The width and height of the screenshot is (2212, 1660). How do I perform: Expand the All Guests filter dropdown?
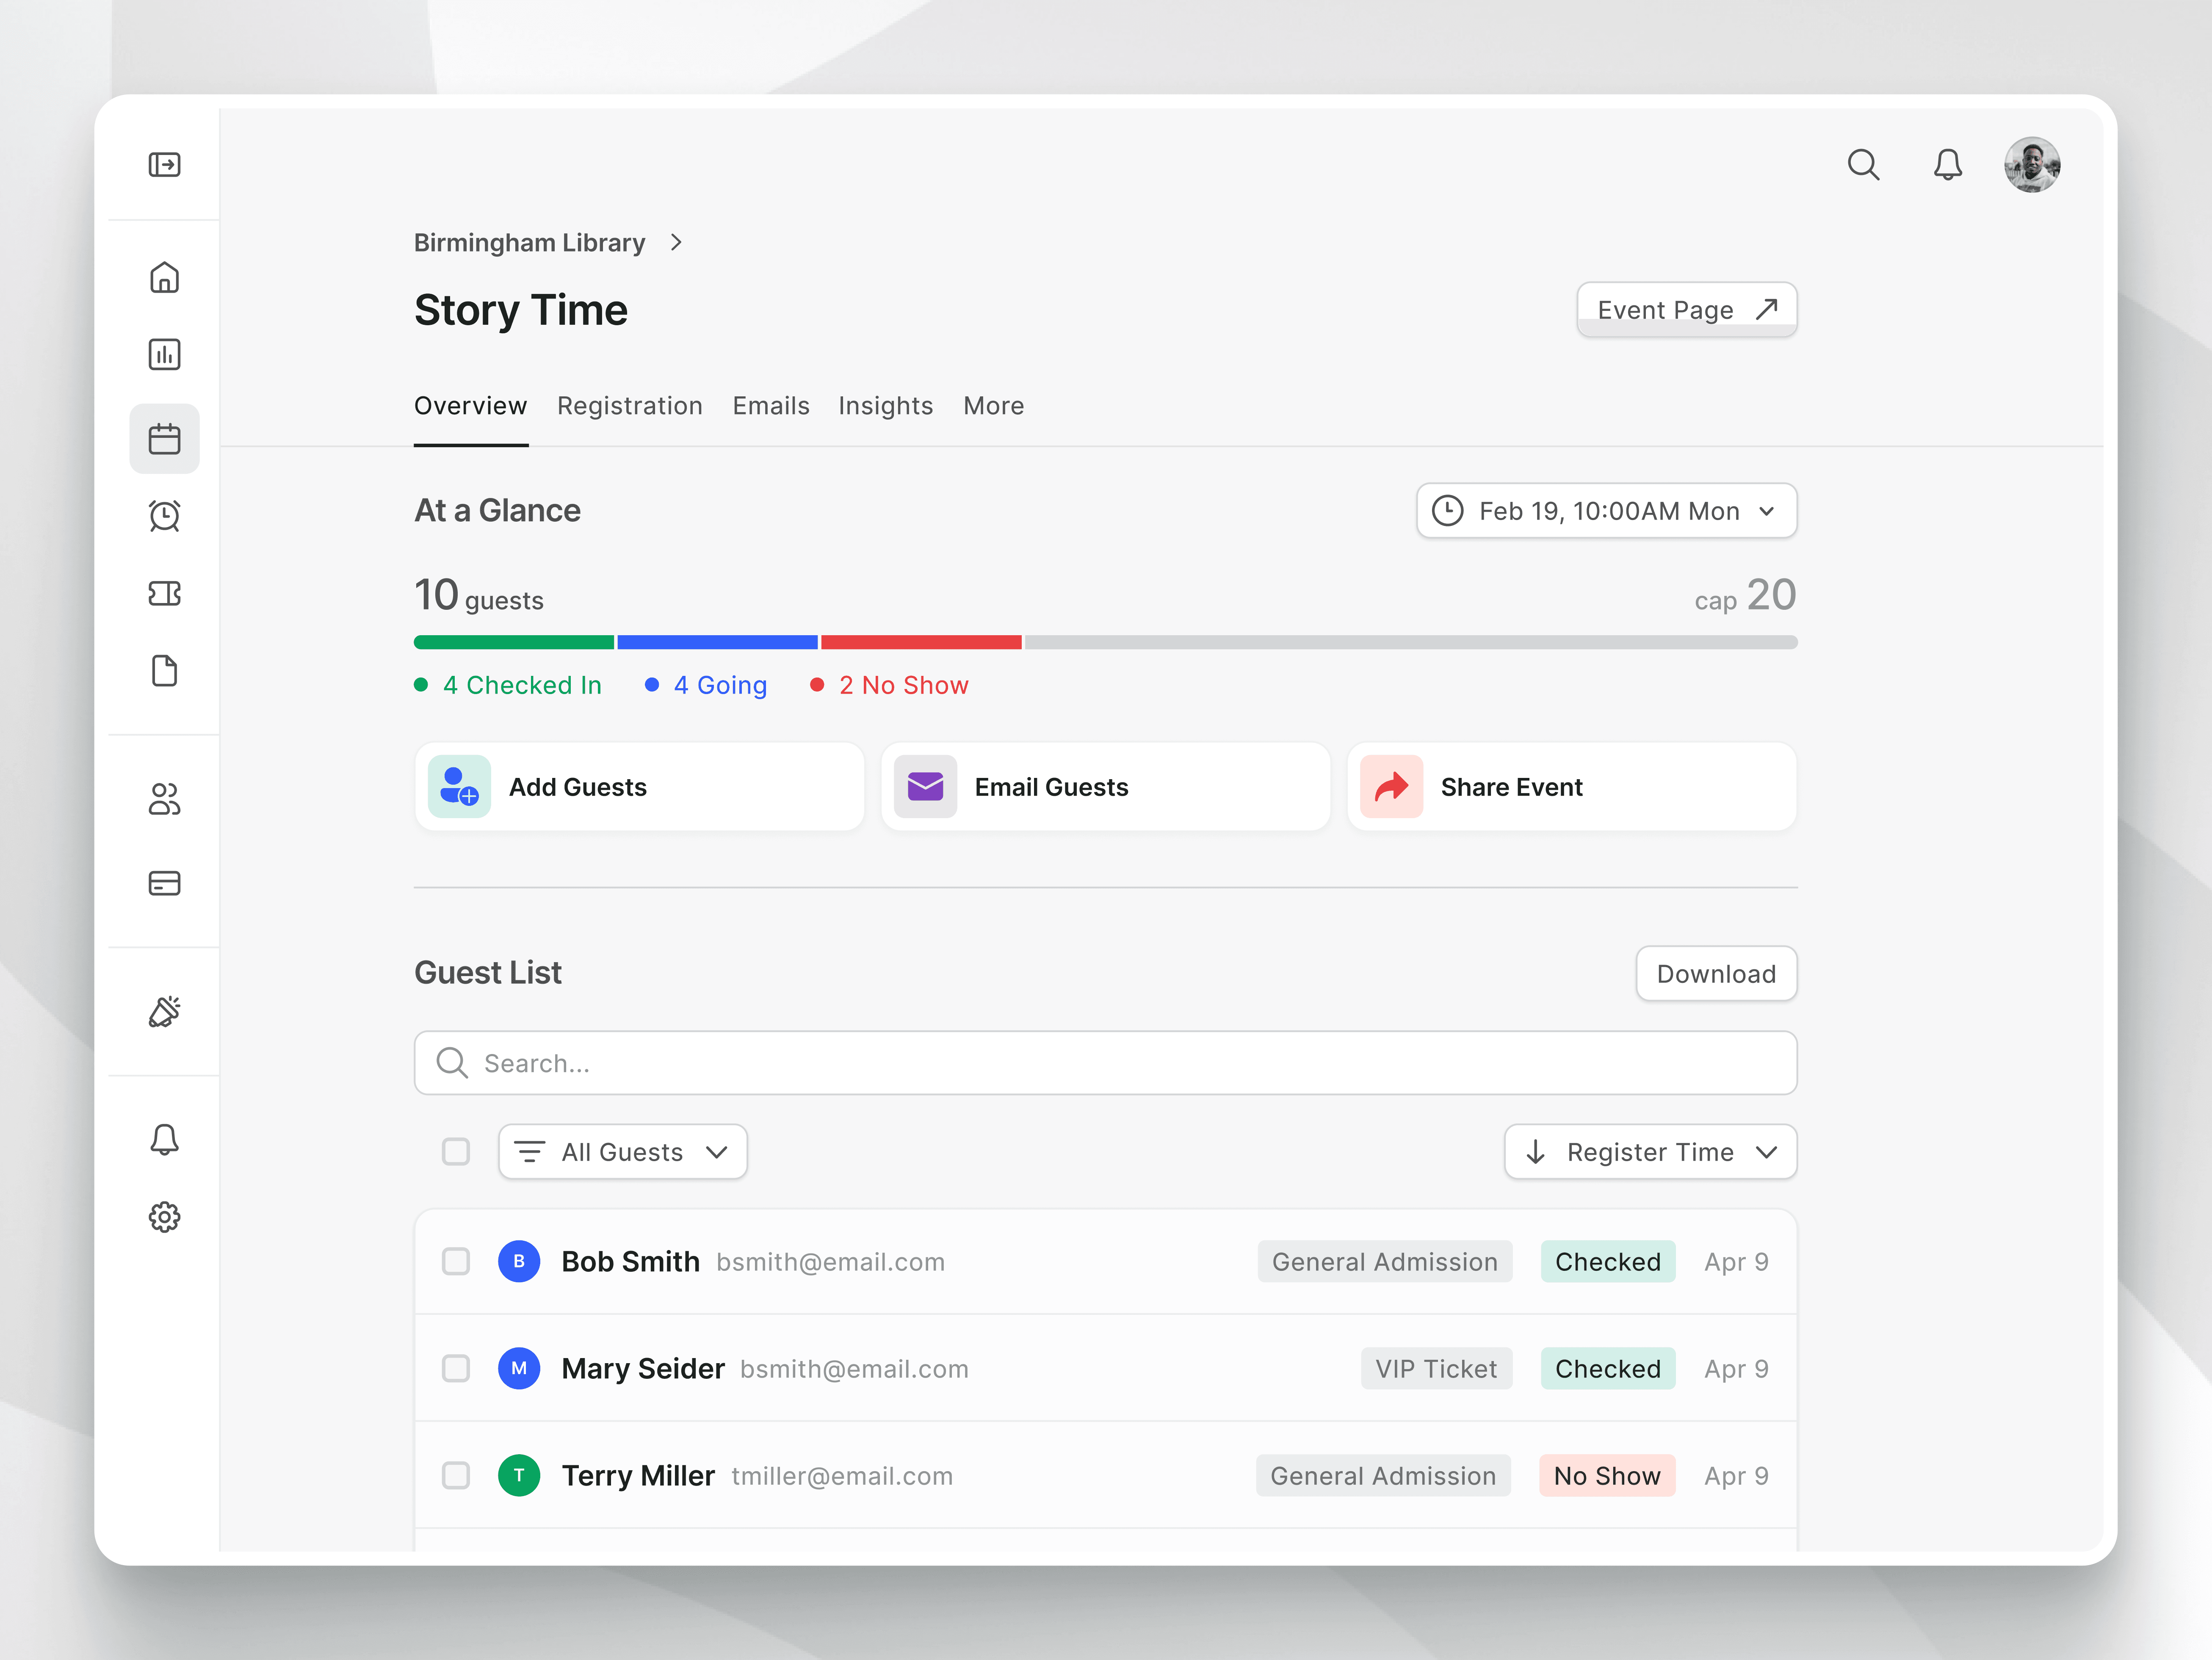pyautogui.click(x=622, y=1152)
